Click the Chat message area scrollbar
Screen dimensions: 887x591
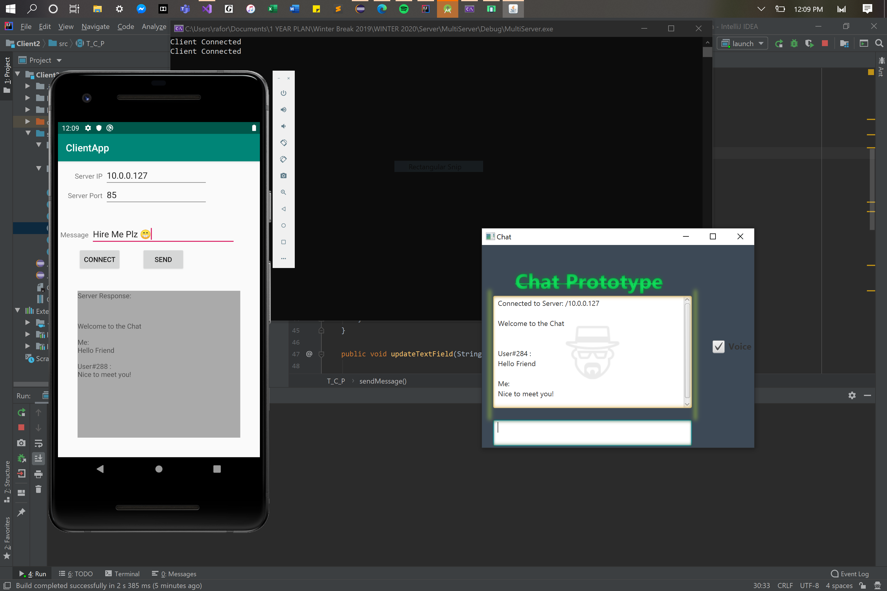pos(687,351)
